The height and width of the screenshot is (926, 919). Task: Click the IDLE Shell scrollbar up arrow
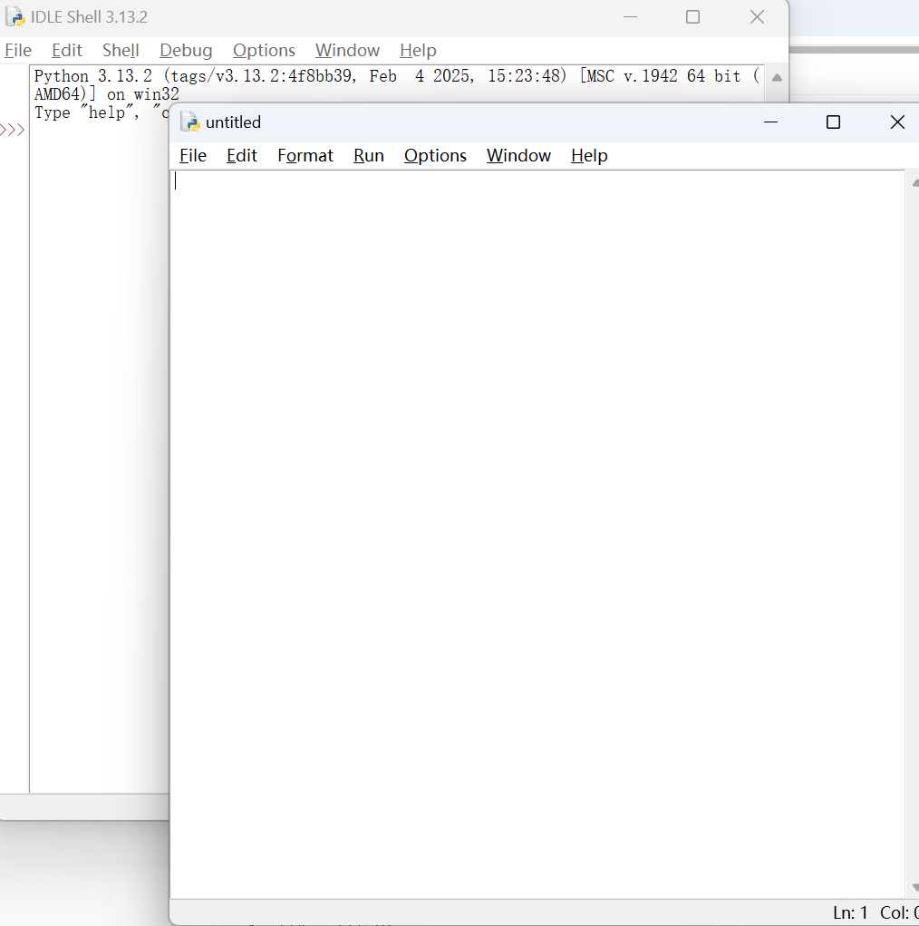pyautogui.click(x=778, y=77)
